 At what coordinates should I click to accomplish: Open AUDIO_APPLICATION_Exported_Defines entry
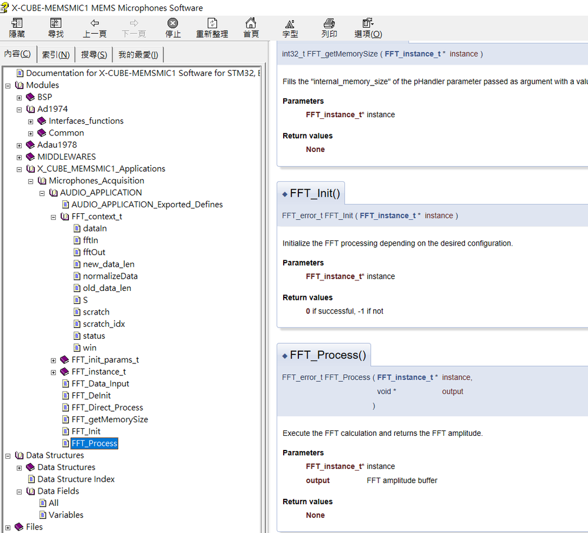click(147, 204)
